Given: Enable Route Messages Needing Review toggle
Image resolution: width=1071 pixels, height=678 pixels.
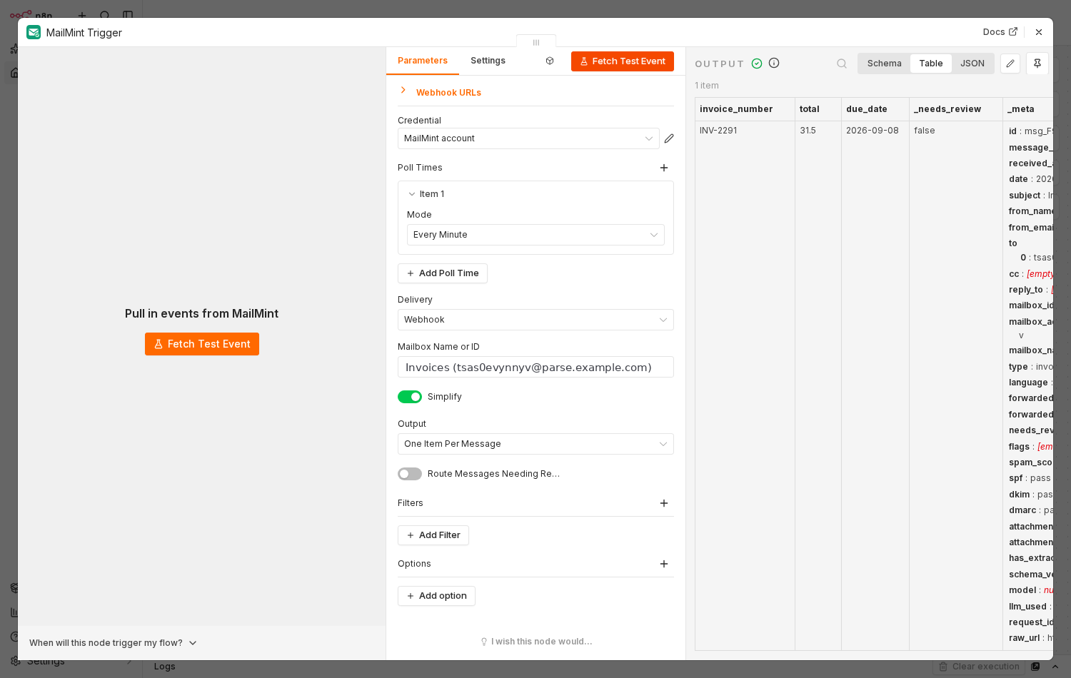Looking at the screenshot, I should [x=410, y=474].
